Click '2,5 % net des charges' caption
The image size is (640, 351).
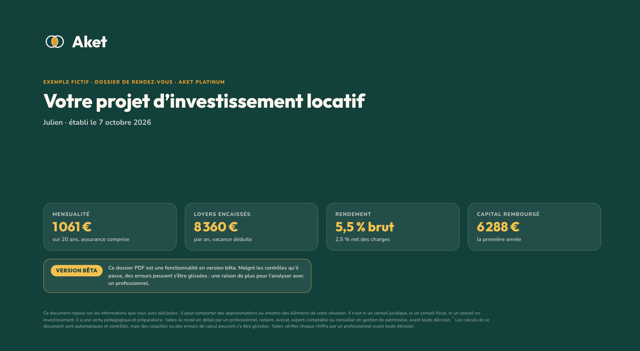point(362,239)
